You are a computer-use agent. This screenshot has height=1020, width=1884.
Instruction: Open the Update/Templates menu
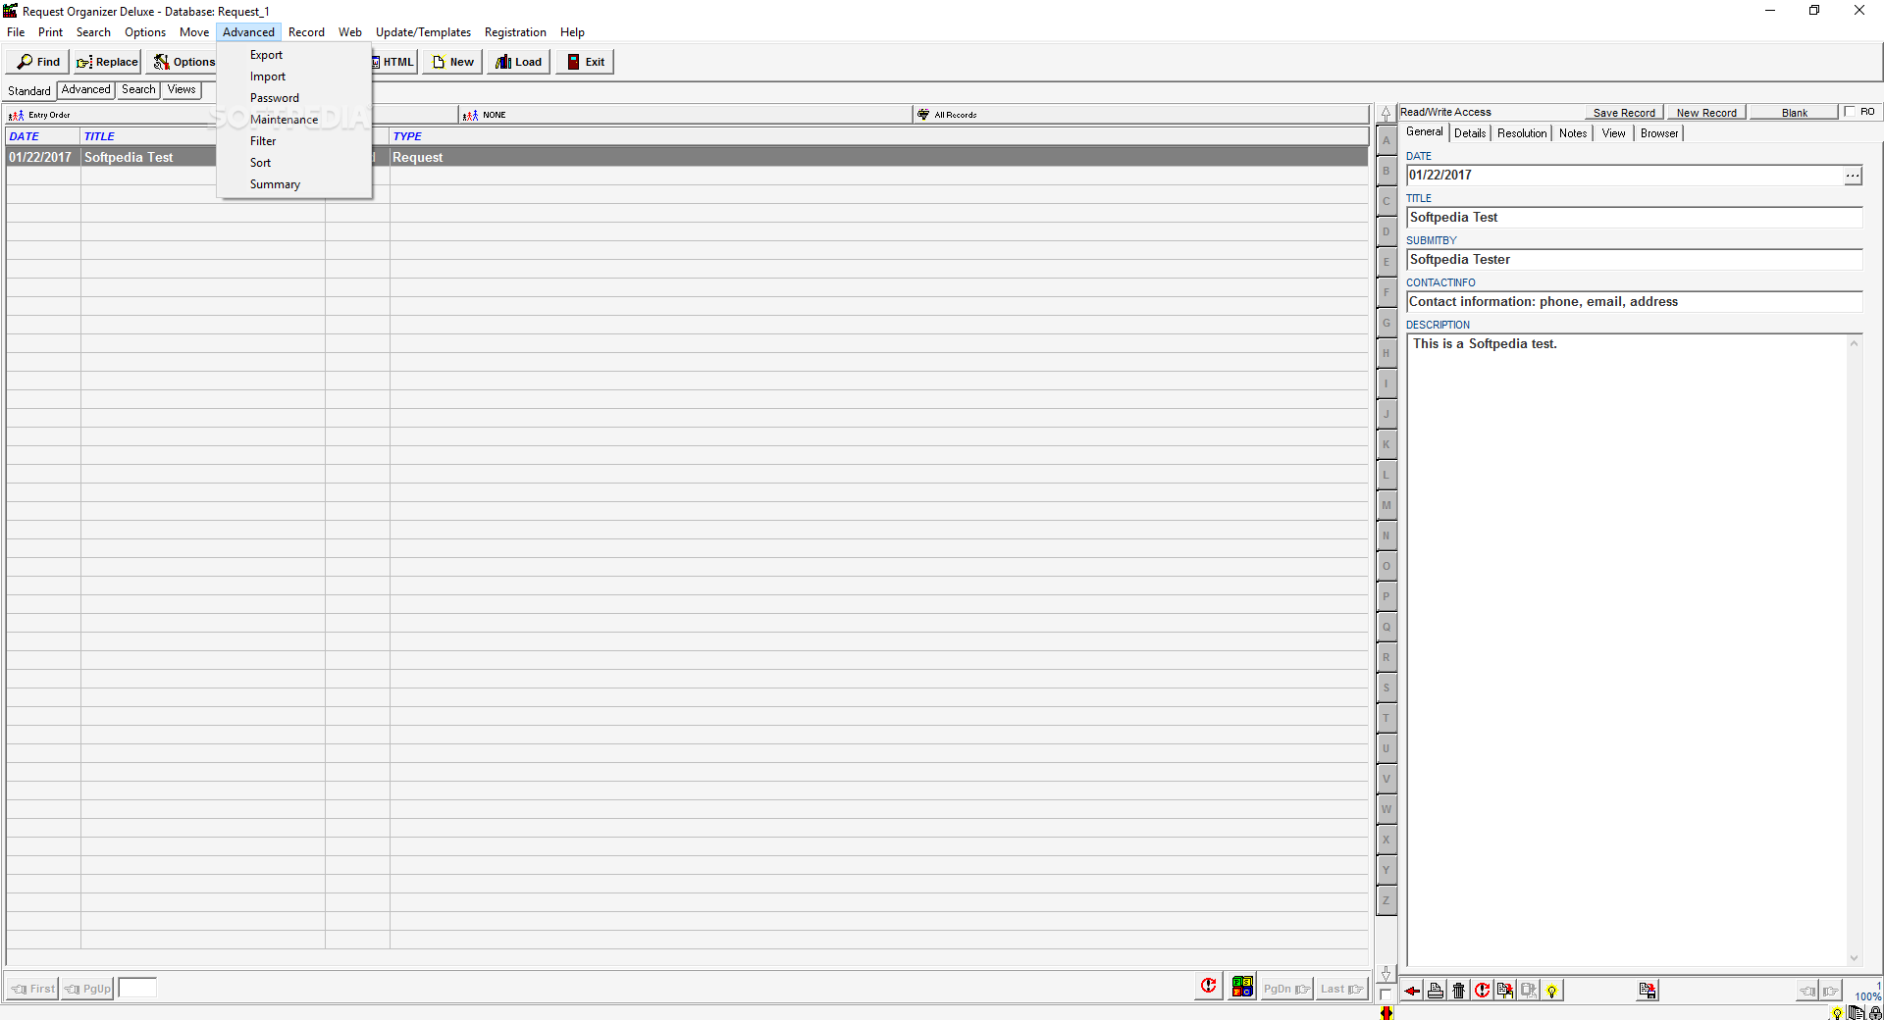click(x=423, y=32)
